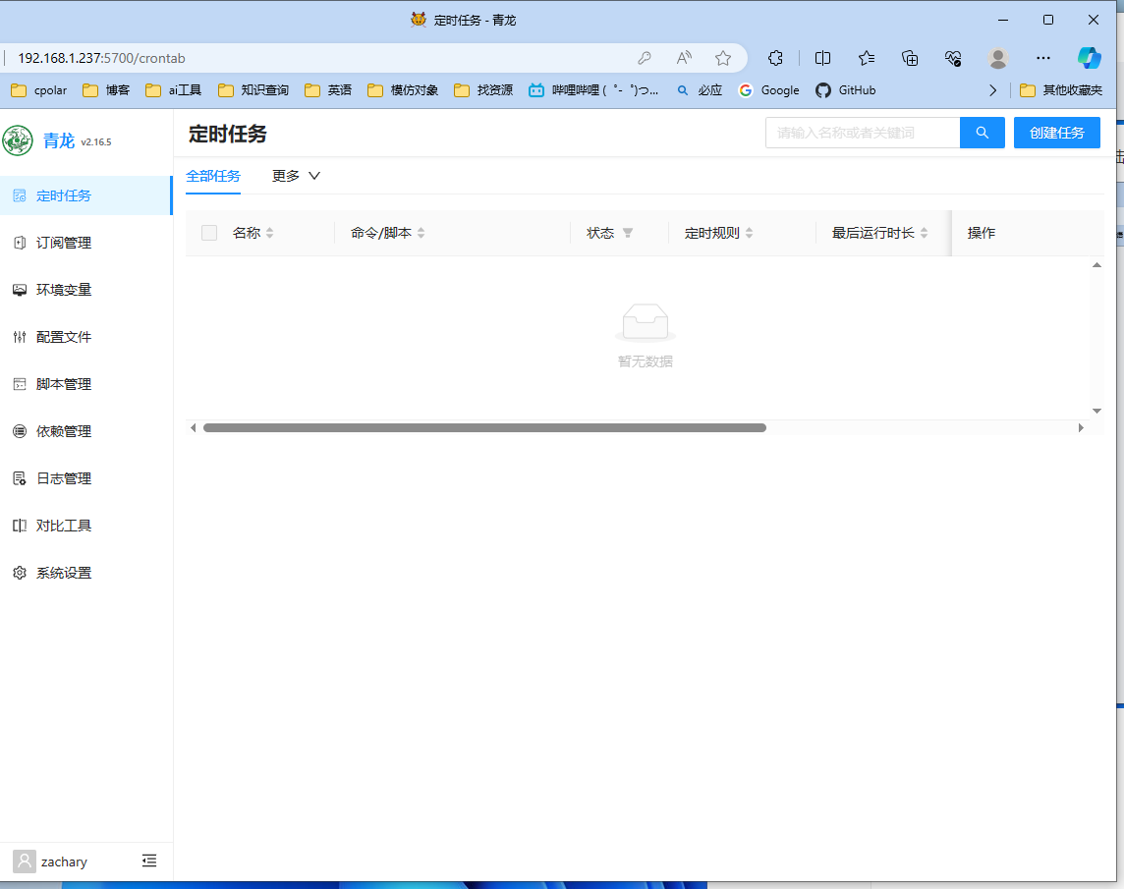The width and height of the screenshot is (1124, 889).
Task: Click the table scroll right arrow
Action: (1081, 428)
